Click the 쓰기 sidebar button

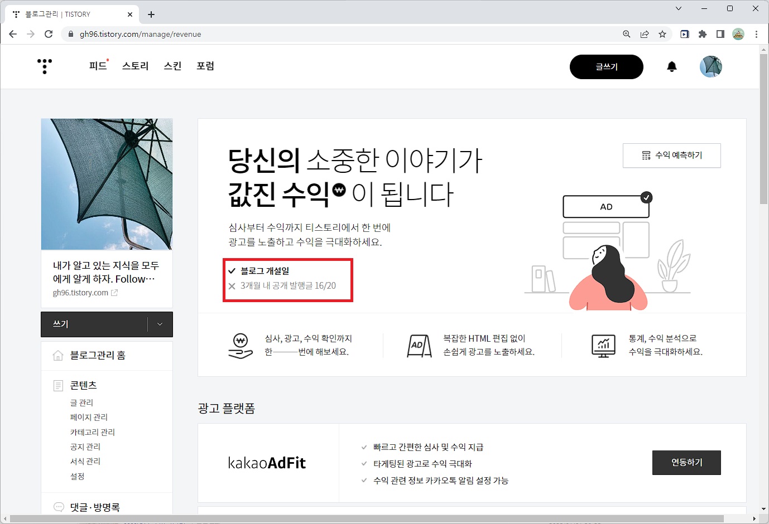coord(94,324)
